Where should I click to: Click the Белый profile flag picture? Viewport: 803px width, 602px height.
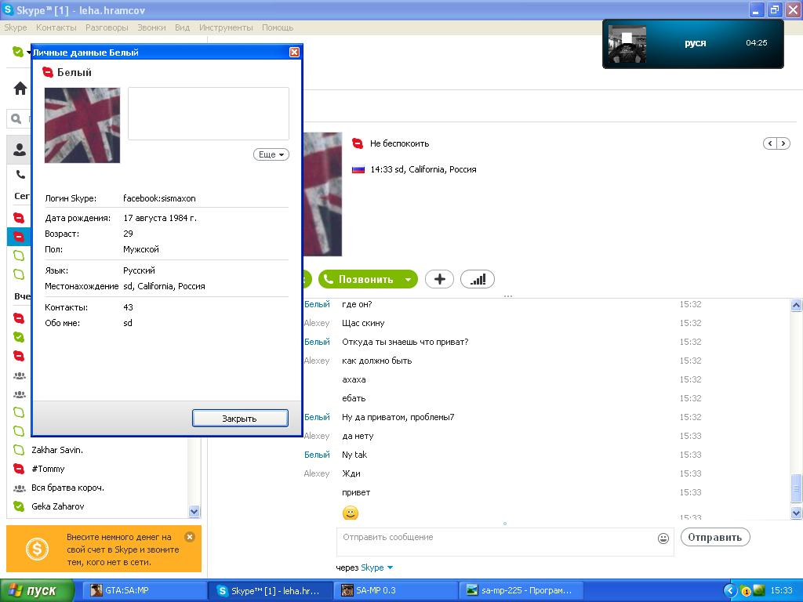coord(82,125)
